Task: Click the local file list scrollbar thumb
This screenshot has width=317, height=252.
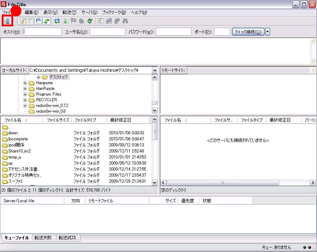Action: (x=155, y=131)
